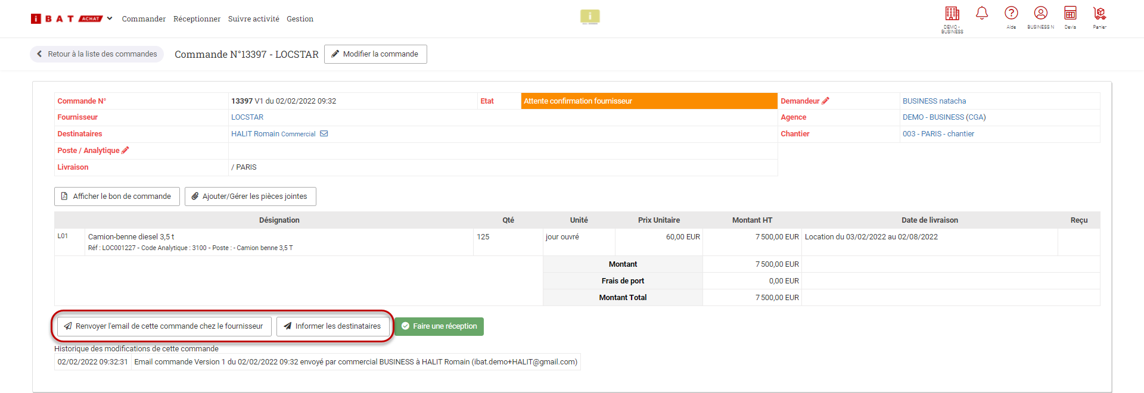Edit Poste / Analytique with pencil icon
Viewport: 1144px width, 393px height.
pyautogui.click(x=125, y=151)
